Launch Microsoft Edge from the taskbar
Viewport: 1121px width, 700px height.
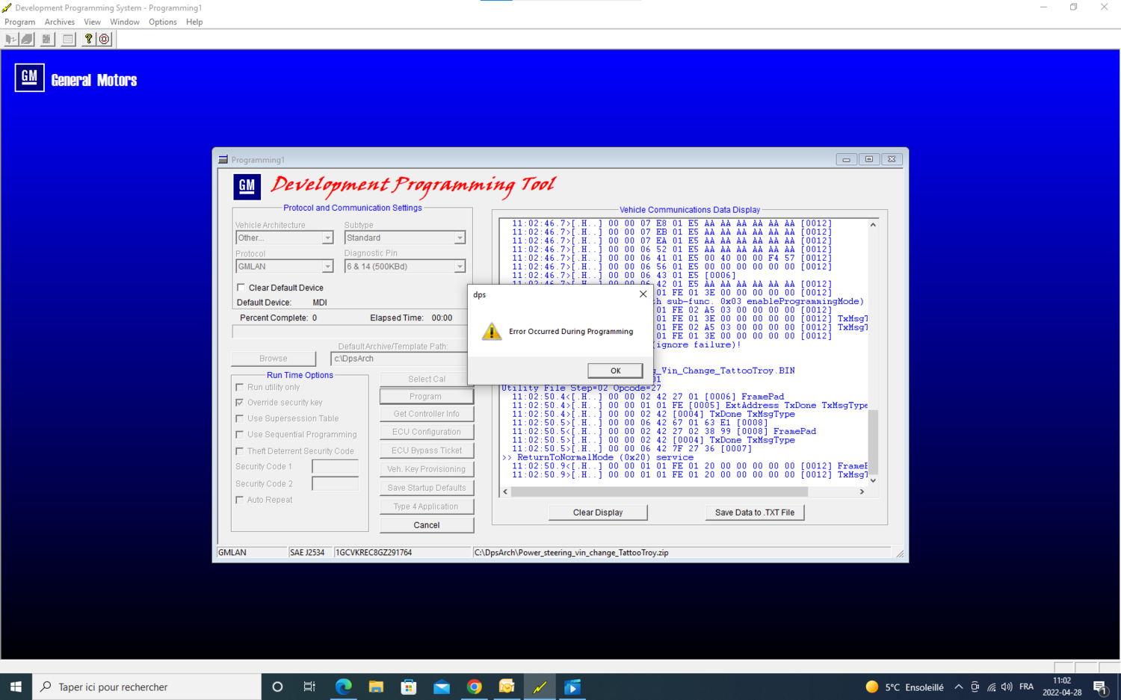(x=343, y=687)
